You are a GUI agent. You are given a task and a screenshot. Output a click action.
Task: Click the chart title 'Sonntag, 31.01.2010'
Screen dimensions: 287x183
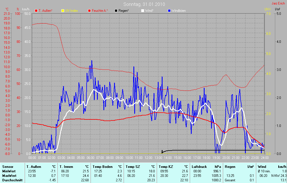point(144,4)
